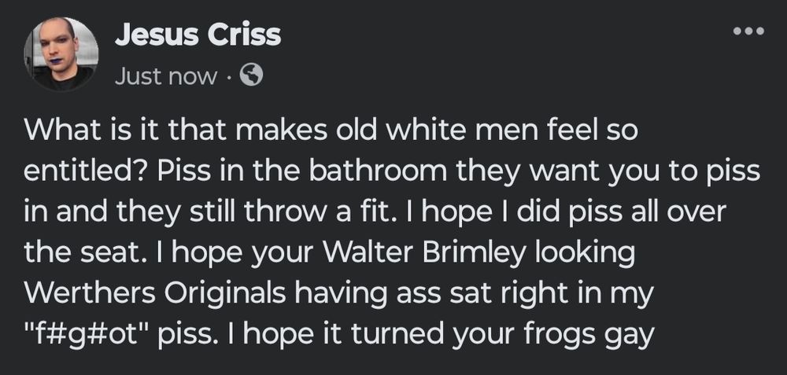Click the "Just now" timestamp
787x375 pixels.
pyautogui.click(x=165, y=76)
